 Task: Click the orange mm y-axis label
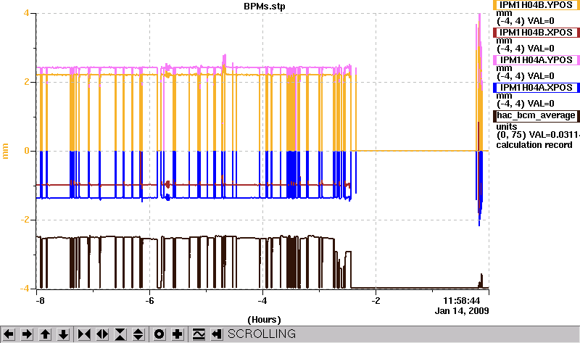point(5,151)
